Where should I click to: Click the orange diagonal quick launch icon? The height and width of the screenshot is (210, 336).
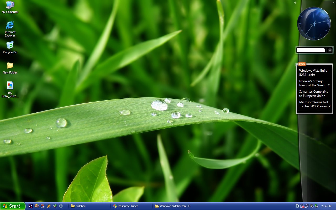49,206
